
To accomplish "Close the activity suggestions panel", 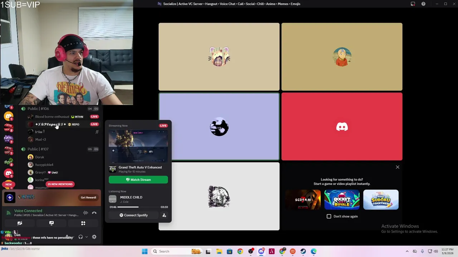I will (x=398, y=167).
